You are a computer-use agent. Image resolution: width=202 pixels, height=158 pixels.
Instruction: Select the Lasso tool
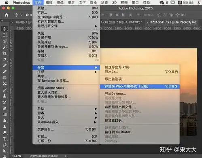[4, 41]
